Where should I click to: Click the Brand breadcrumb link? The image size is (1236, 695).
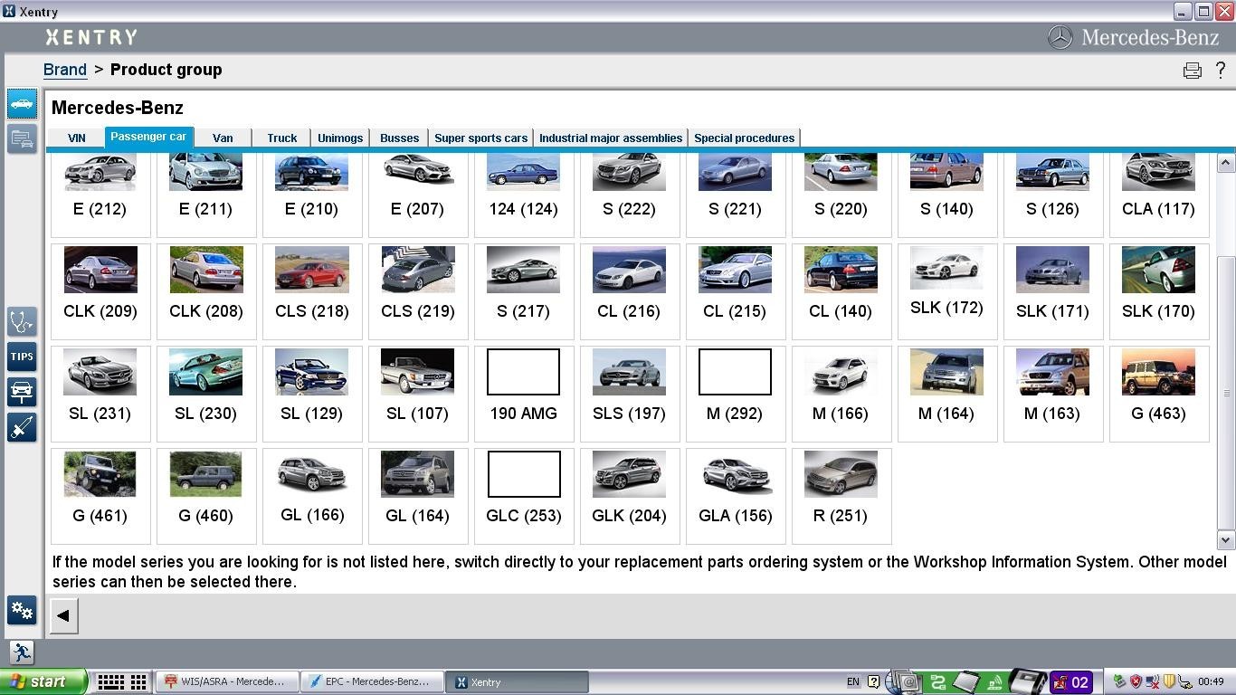click(65, 70)
